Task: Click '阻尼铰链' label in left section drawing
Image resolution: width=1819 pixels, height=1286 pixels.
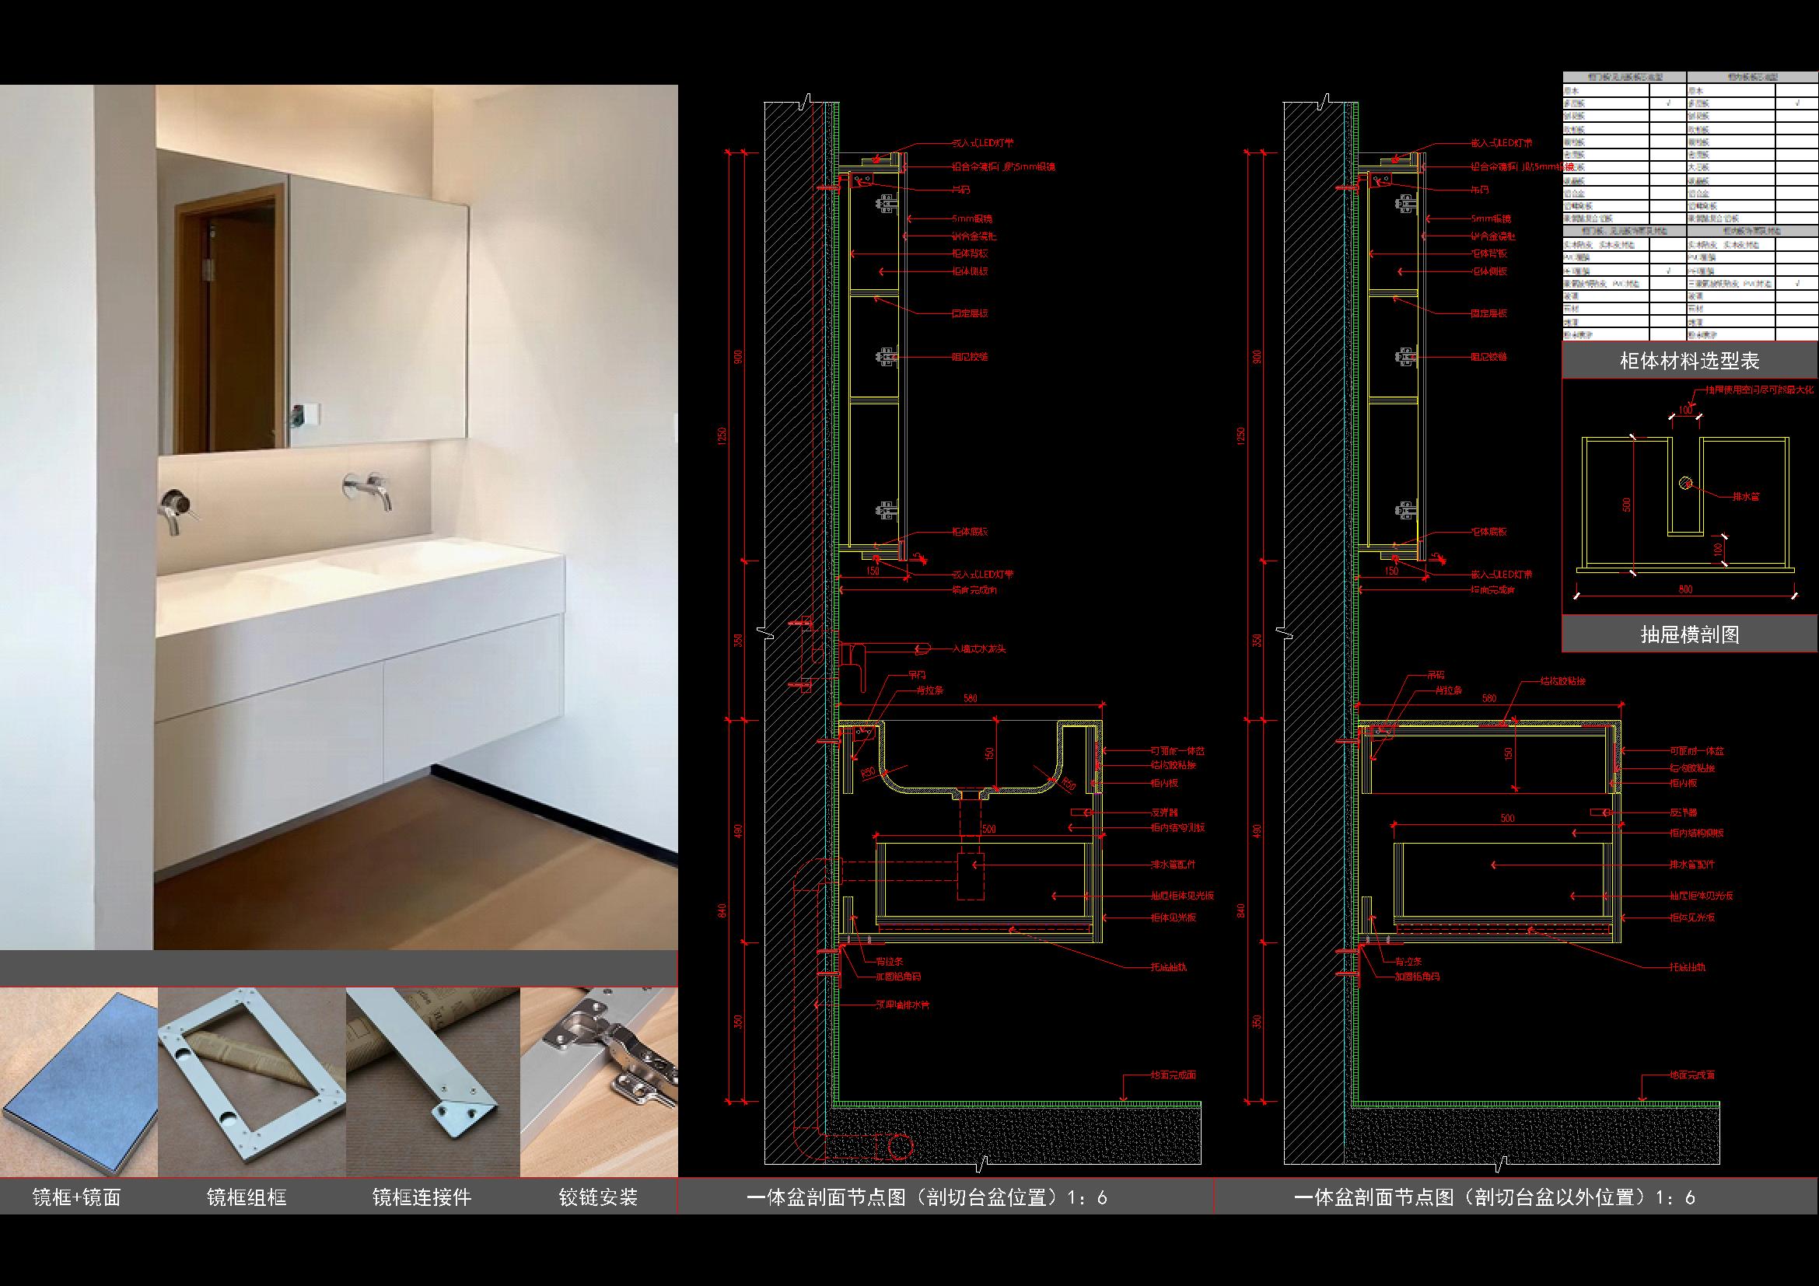Action: tap(969, 356)
